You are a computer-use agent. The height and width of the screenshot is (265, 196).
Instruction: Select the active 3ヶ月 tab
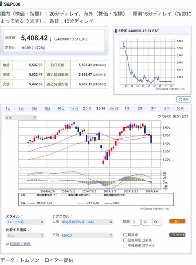(x=100, y=108)
